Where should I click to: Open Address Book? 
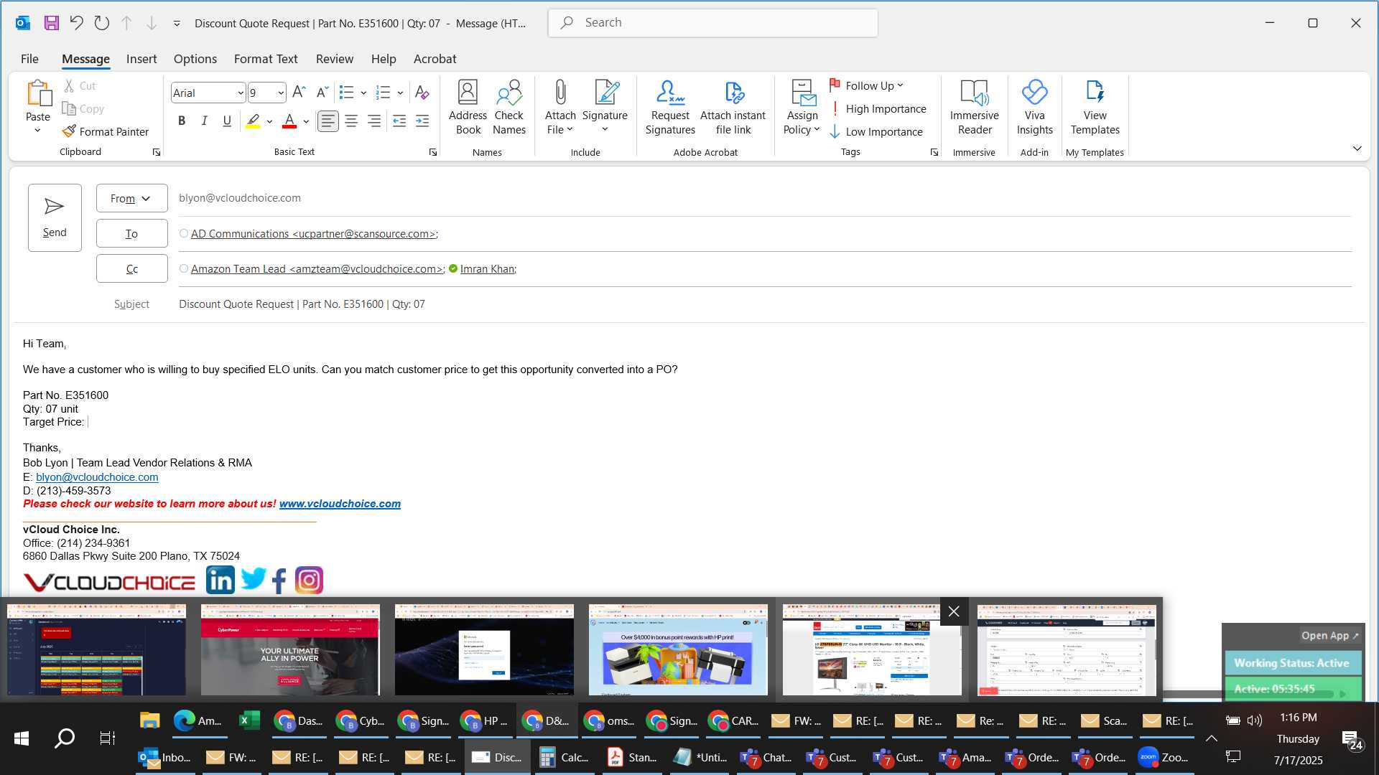coord(468,108)
